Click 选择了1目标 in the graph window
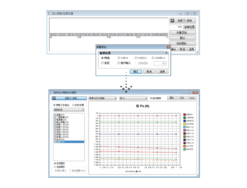The height and width of the screenshot is (188, 247). point(69,98)
